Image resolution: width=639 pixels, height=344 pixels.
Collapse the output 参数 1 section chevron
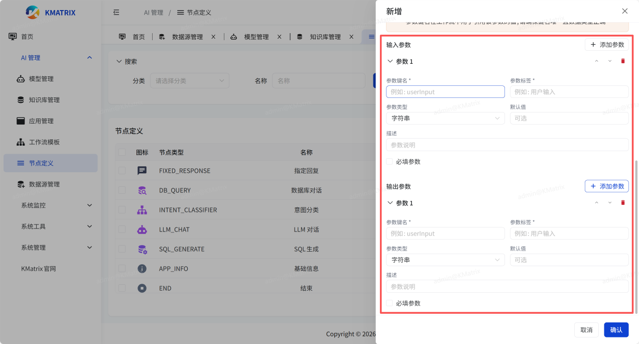390,203
